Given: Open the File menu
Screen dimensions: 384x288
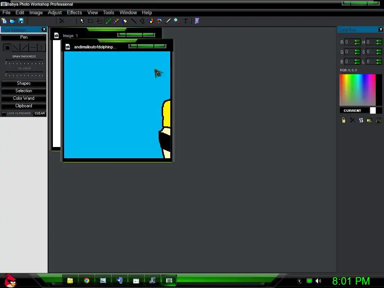Looking at the screenshot, I should pyautogui.click(x=6, y=12).
